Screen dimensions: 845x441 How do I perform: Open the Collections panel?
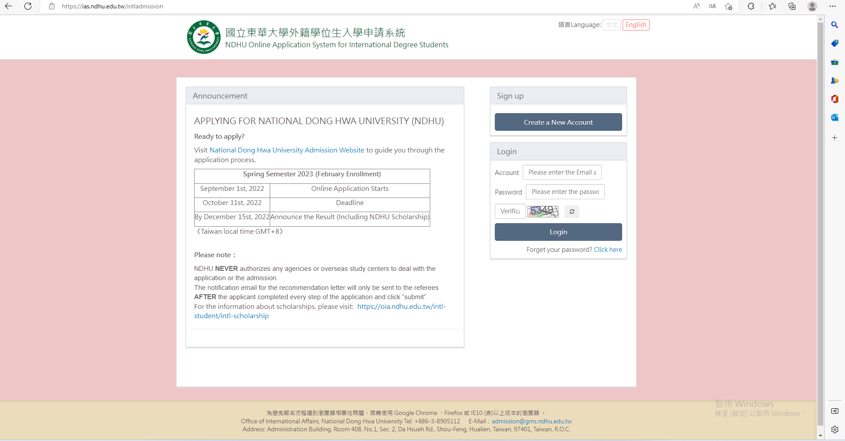[792, 6]
